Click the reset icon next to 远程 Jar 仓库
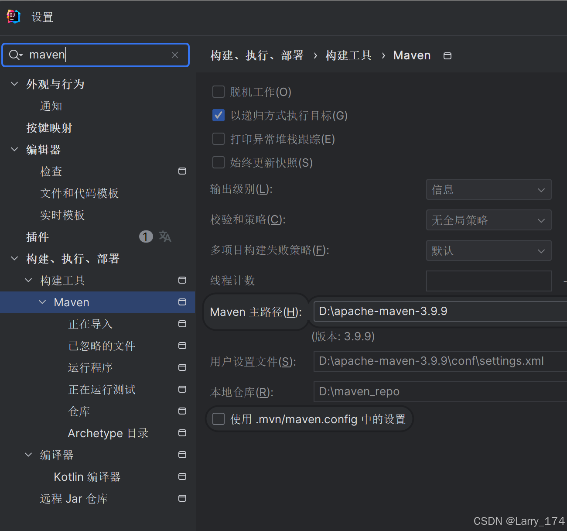 [182, 498]
